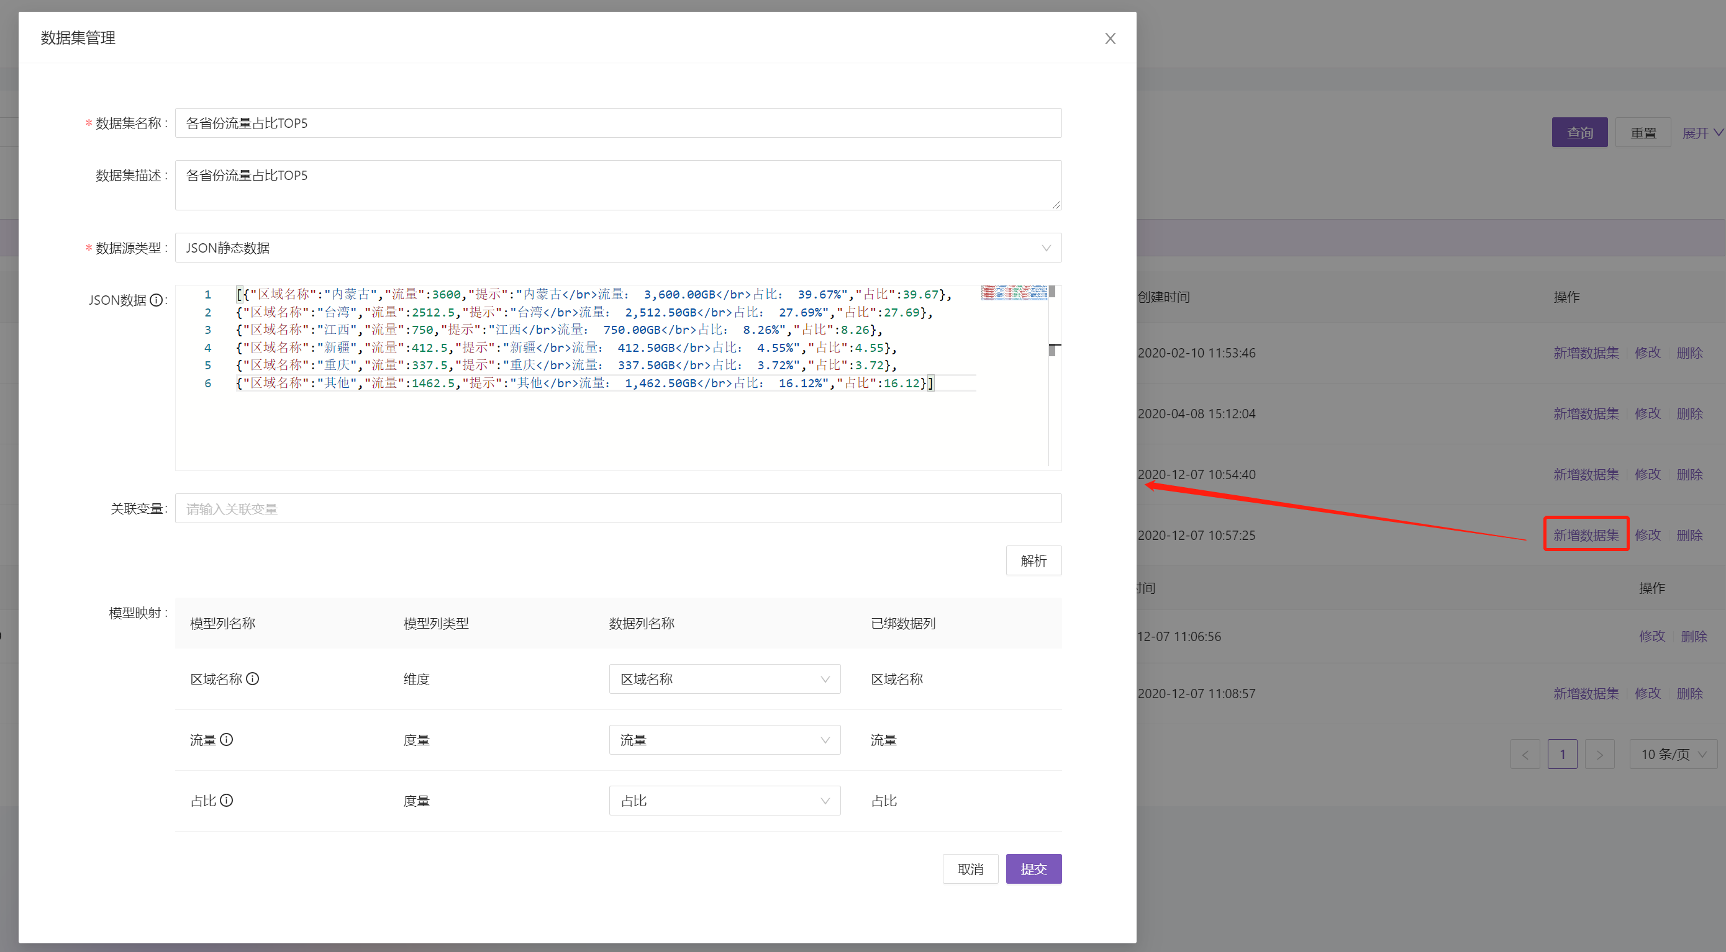Click 修改 in the 2020-02-10 11:53:46 row
The image size is (1726, 952).
click(1648, 353)
